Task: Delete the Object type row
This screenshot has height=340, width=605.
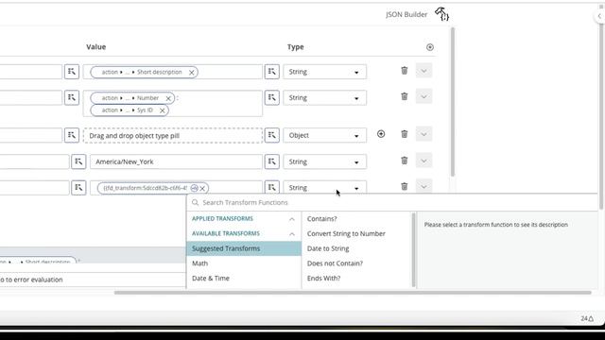Action: click(405, 134)
